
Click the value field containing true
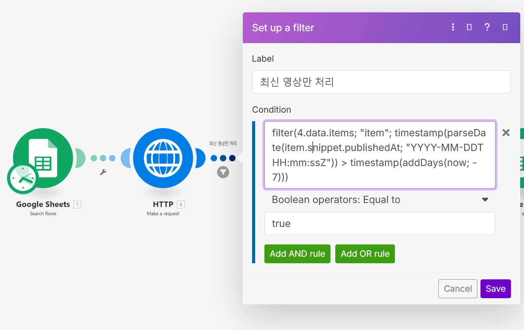coord(379,224)
